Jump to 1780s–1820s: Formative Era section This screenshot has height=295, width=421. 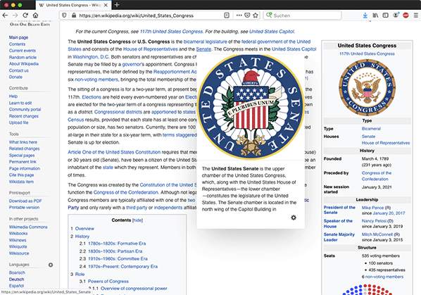pos(117,244)
